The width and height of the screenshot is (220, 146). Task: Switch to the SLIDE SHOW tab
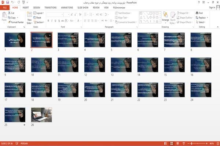pyautogui.click(x=83, y=8)
